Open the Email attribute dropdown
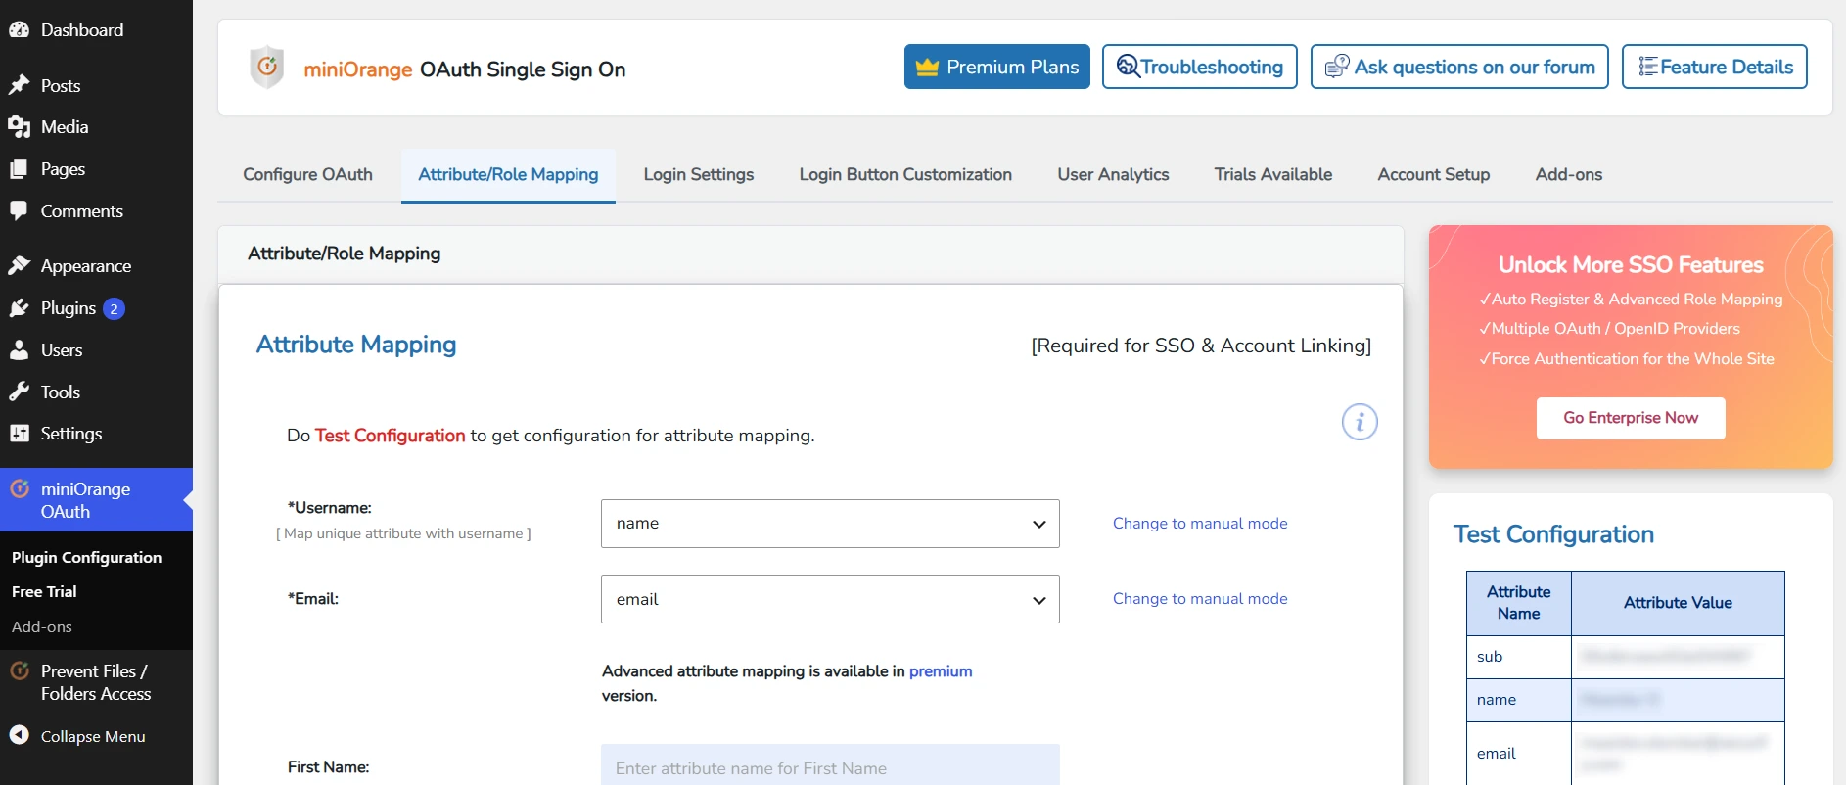The image size is (1846, 785). click(830, 599)
